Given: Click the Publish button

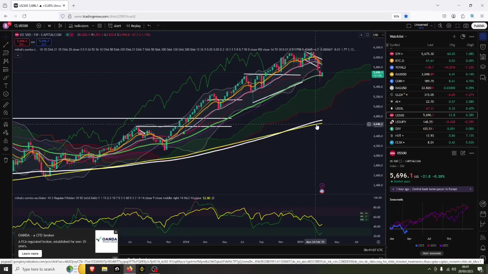Looking at the screenshot, I should 479,26.
